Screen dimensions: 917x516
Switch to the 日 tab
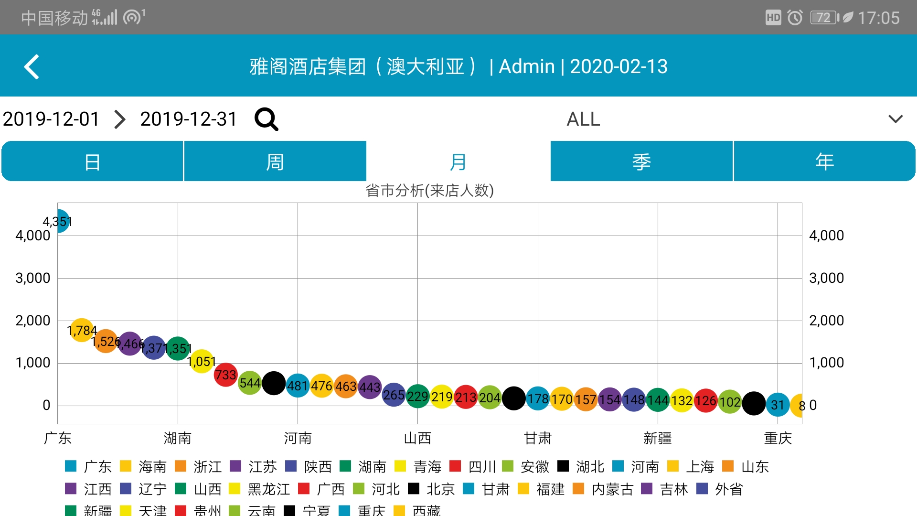point(93,161)
